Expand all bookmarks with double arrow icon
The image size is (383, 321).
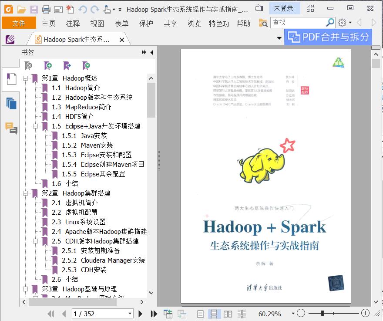tap(144, 52)
